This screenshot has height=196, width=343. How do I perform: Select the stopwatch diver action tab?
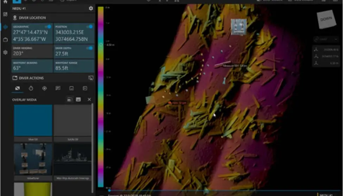[x=31, y=88]
